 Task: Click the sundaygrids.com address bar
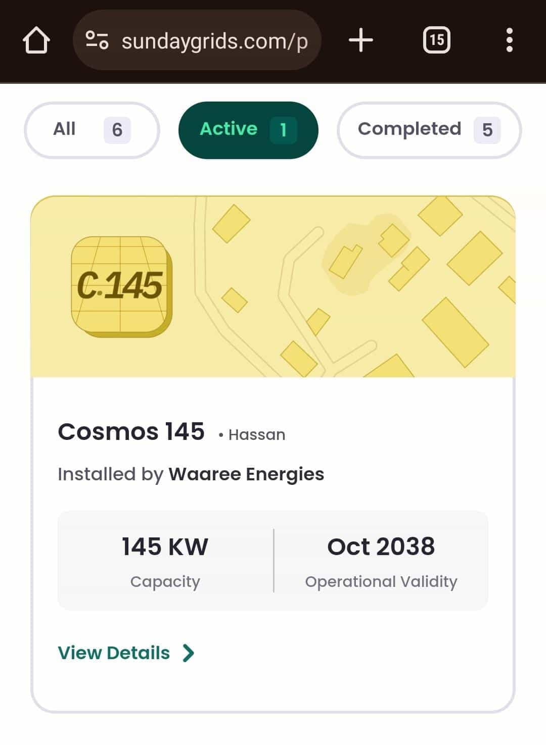click(214, 41)
